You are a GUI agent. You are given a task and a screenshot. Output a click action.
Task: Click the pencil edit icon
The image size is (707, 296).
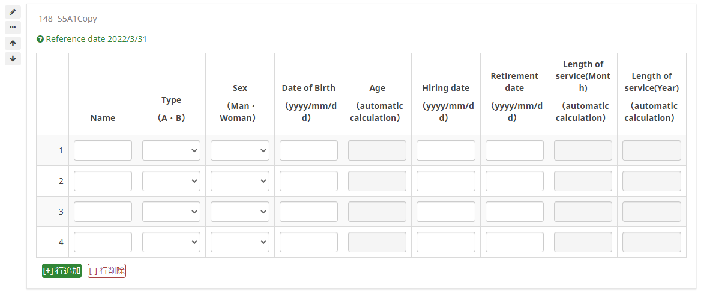(13, 12)
